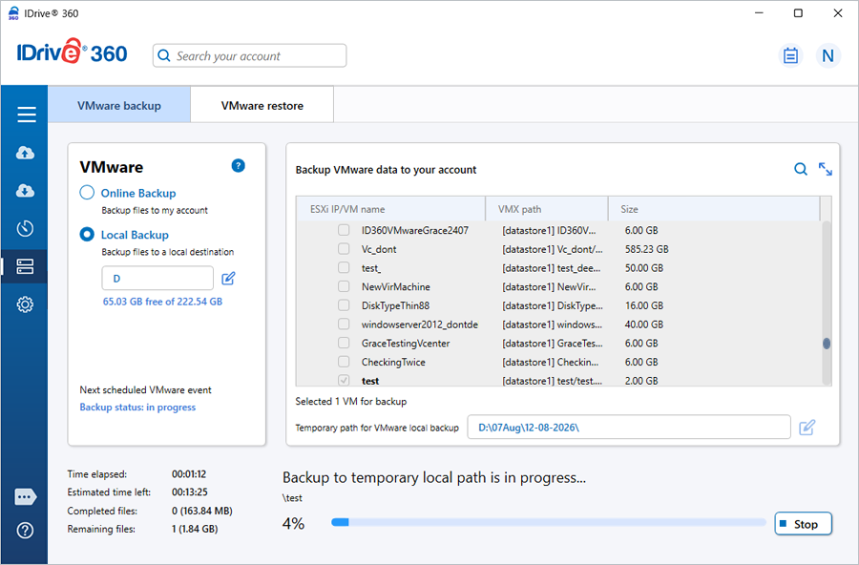Screen dimensions: 859x565
Task: Click the remaining files 1 (1.84 GB) value
Action: tap(195, 529)
